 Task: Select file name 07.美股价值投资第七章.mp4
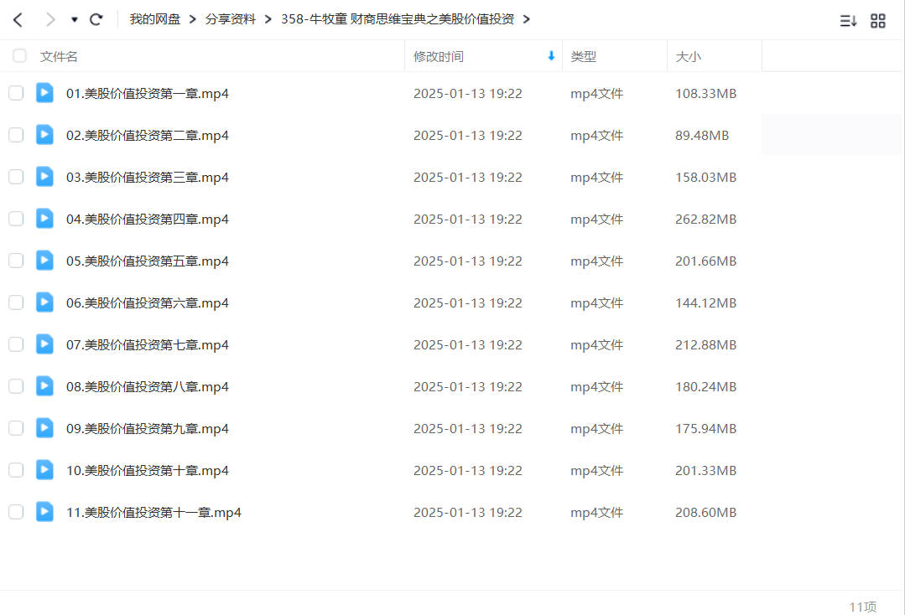pyautogui.click(x=147, y=345)
